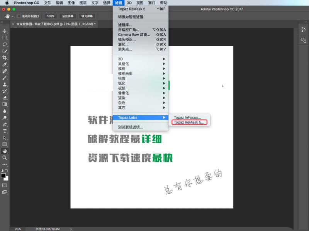
Task: Select the Eyedropper tool
Action: point(5,64)
